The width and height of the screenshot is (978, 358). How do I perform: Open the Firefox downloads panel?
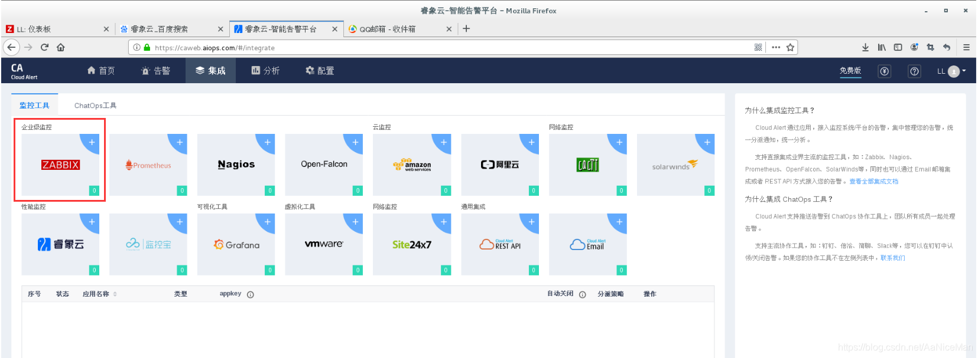point(865,47)
